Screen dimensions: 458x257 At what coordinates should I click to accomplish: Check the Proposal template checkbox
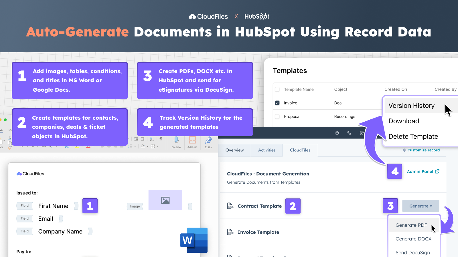(x=277, y=117)
